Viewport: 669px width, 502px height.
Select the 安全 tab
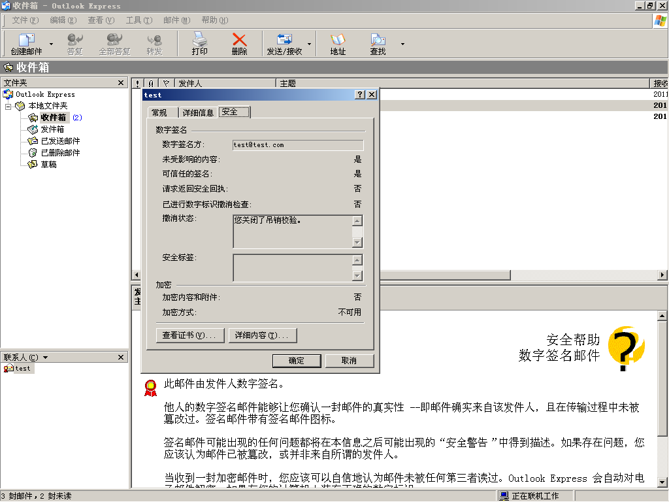click(234, 112)
